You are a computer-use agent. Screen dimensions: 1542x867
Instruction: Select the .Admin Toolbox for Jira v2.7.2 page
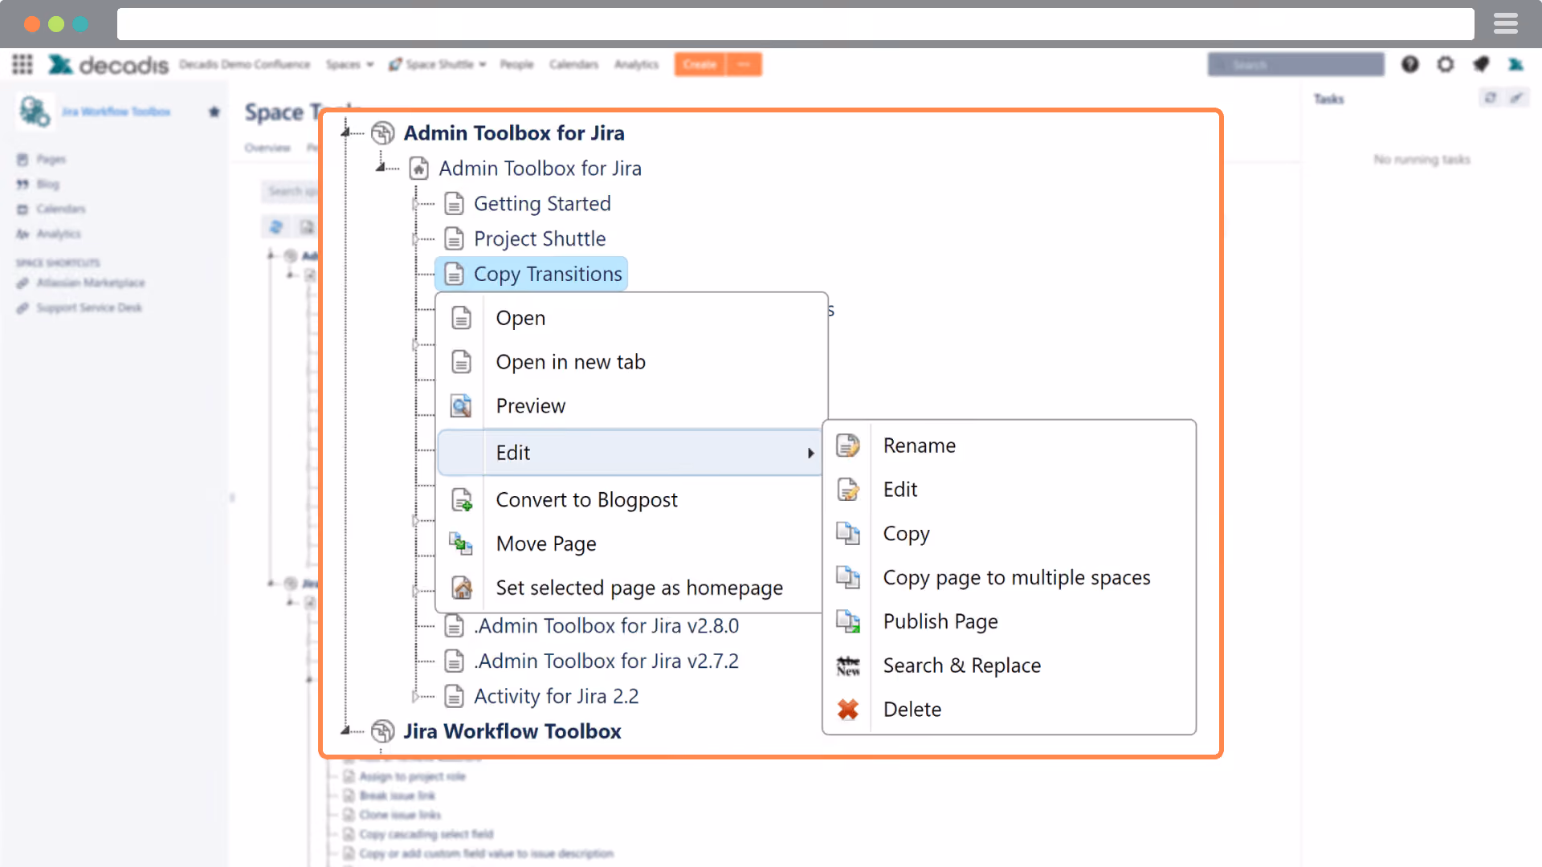pyautogui.click(x=606, y=661)
